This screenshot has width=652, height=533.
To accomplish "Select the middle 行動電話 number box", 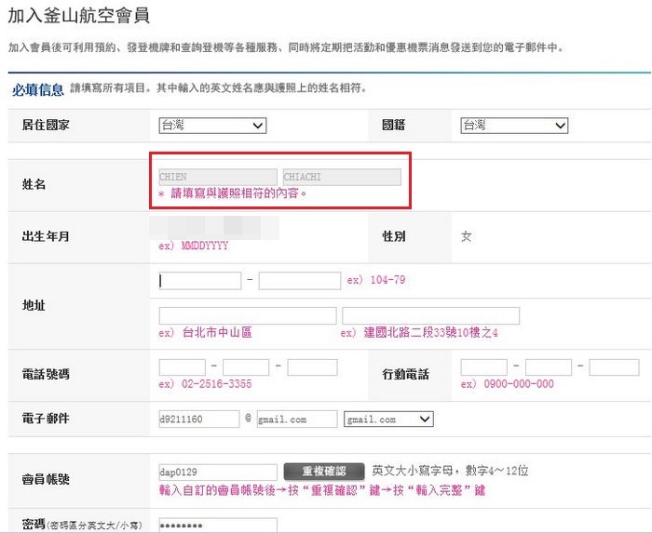I will point(549,367).
